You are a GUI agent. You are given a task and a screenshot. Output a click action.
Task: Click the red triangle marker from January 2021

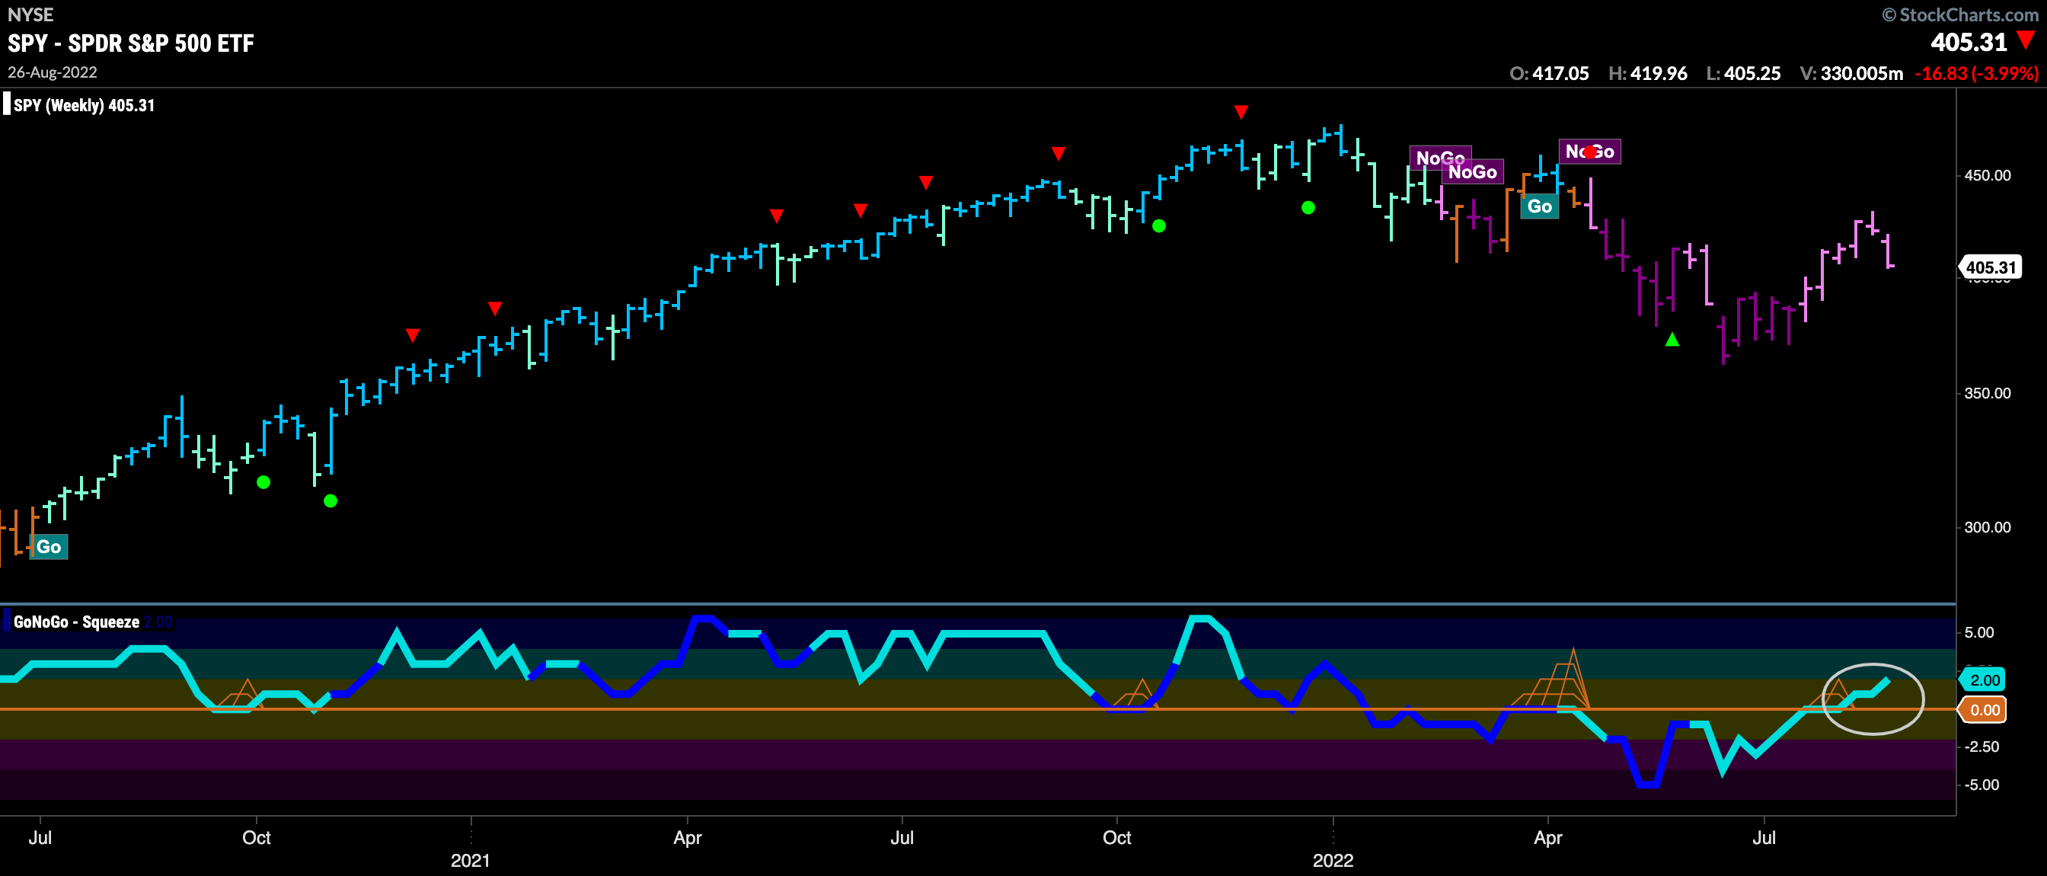coord(495,309)
